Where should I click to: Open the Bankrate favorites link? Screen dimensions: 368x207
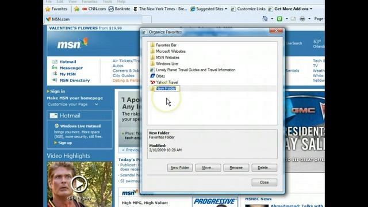(x=119, y=9)
